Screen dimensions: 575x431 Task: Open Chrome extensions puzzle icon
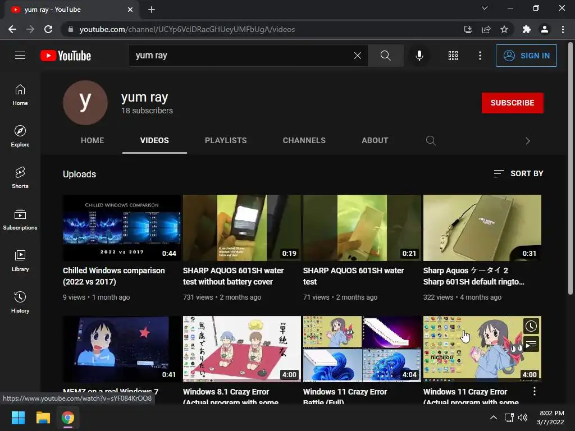pos(526,29)
